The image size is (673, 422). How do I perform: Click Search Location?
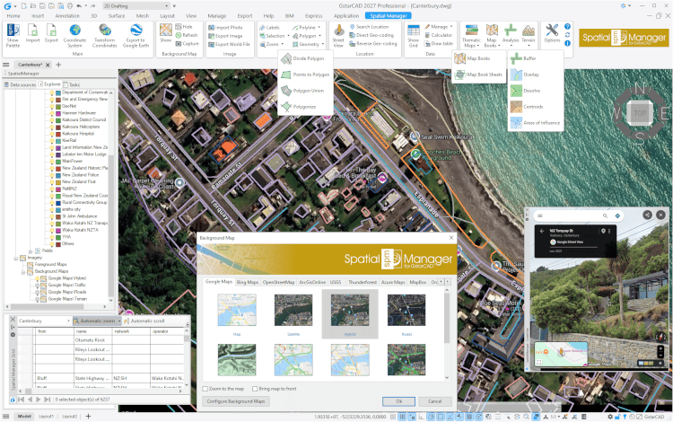(369, 27)
